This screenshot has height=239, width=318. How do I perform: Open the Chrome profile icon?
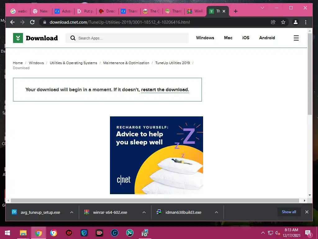296,22
